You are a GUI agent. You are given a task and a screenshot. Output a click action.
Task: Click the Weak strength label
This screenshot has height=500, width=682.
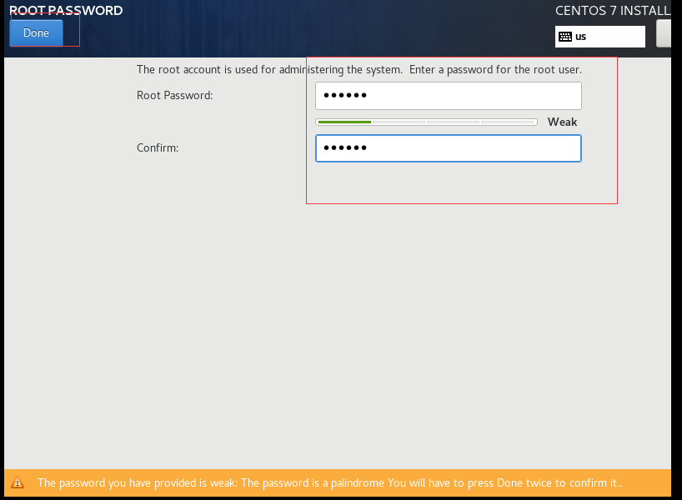point(562,122)
